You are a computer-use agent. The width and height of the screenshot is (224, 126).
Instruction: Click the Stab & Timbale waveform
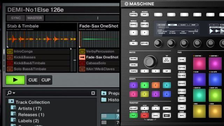[41, 39]
